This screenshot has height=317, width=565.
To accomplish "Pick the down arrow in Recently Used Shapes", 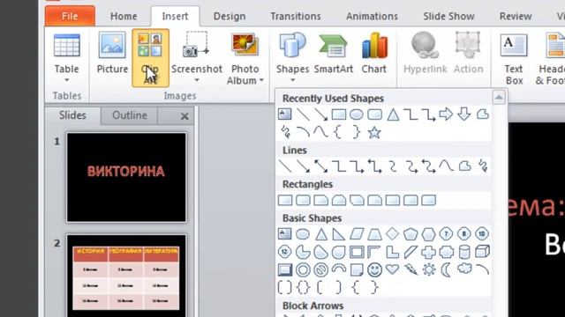I will [x=464, y=114].
